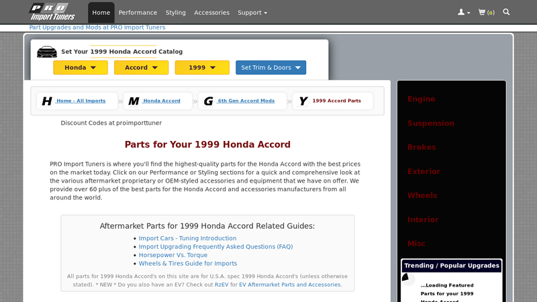The height and width of the screenshot is (302, 537).
Task: Click the black car catalog icon
Action: [x=47, y=52]
